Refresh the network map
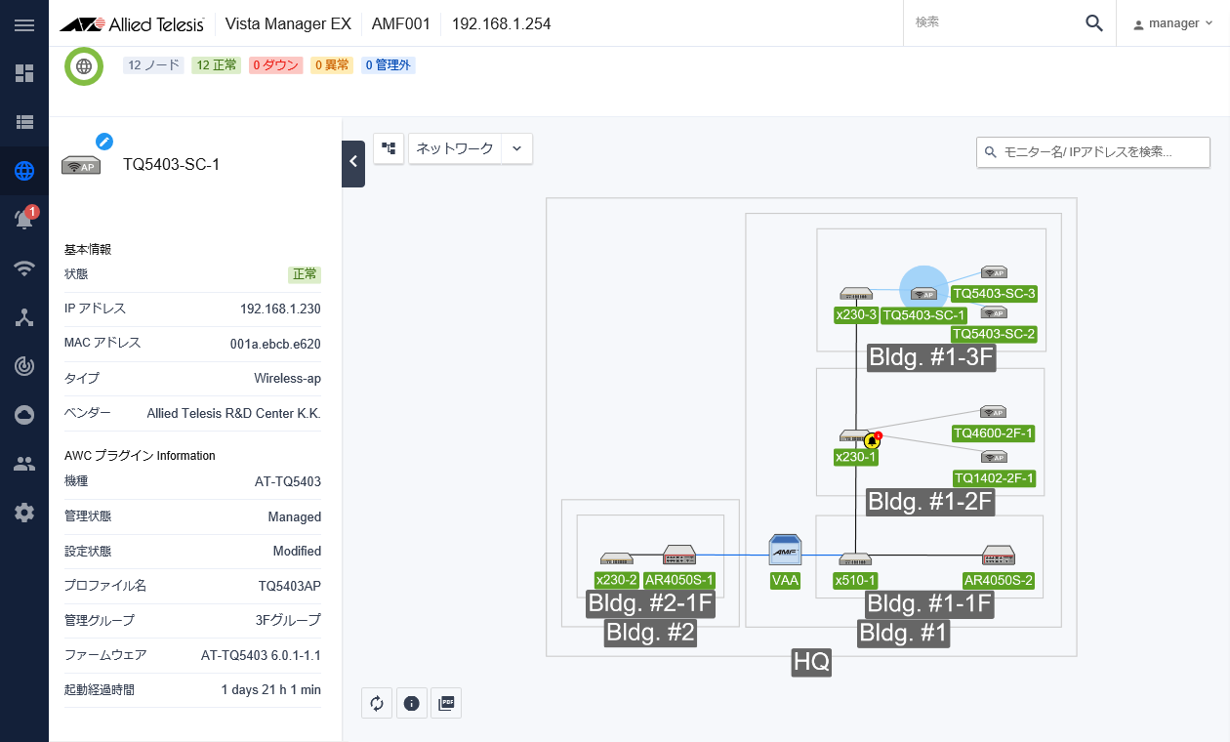Viewport: 1230px width, 742px height. coord(377,703)
